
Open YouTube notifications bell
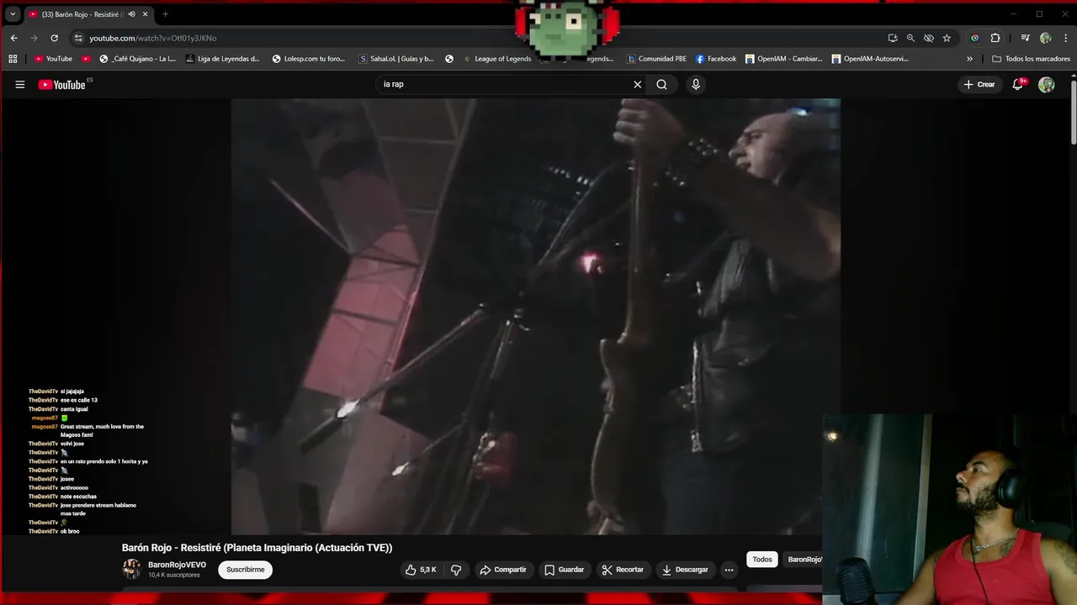[x=1018, y=84]
